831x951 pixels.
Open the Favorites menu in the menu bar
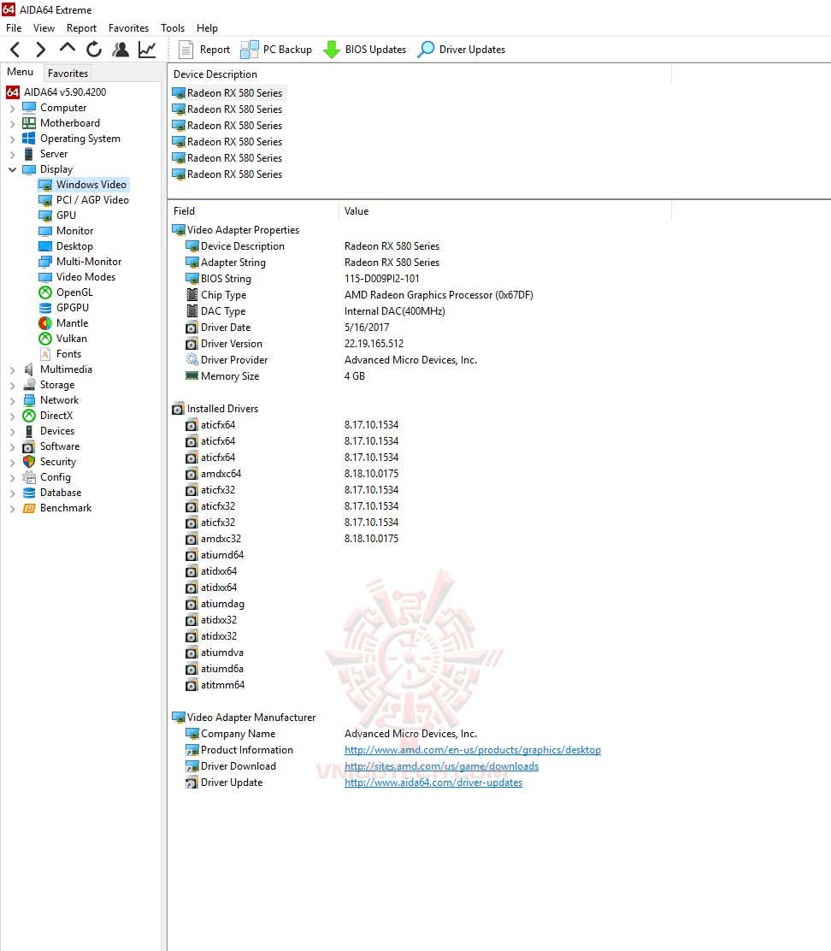(128, 28)
